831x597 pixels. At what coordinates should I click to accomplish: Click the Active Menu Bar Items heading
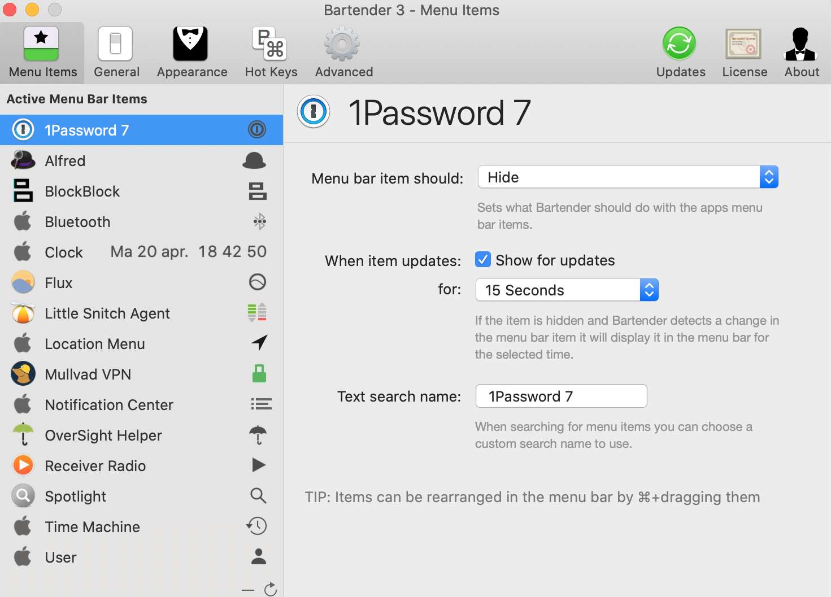click(x=77, y=99)
